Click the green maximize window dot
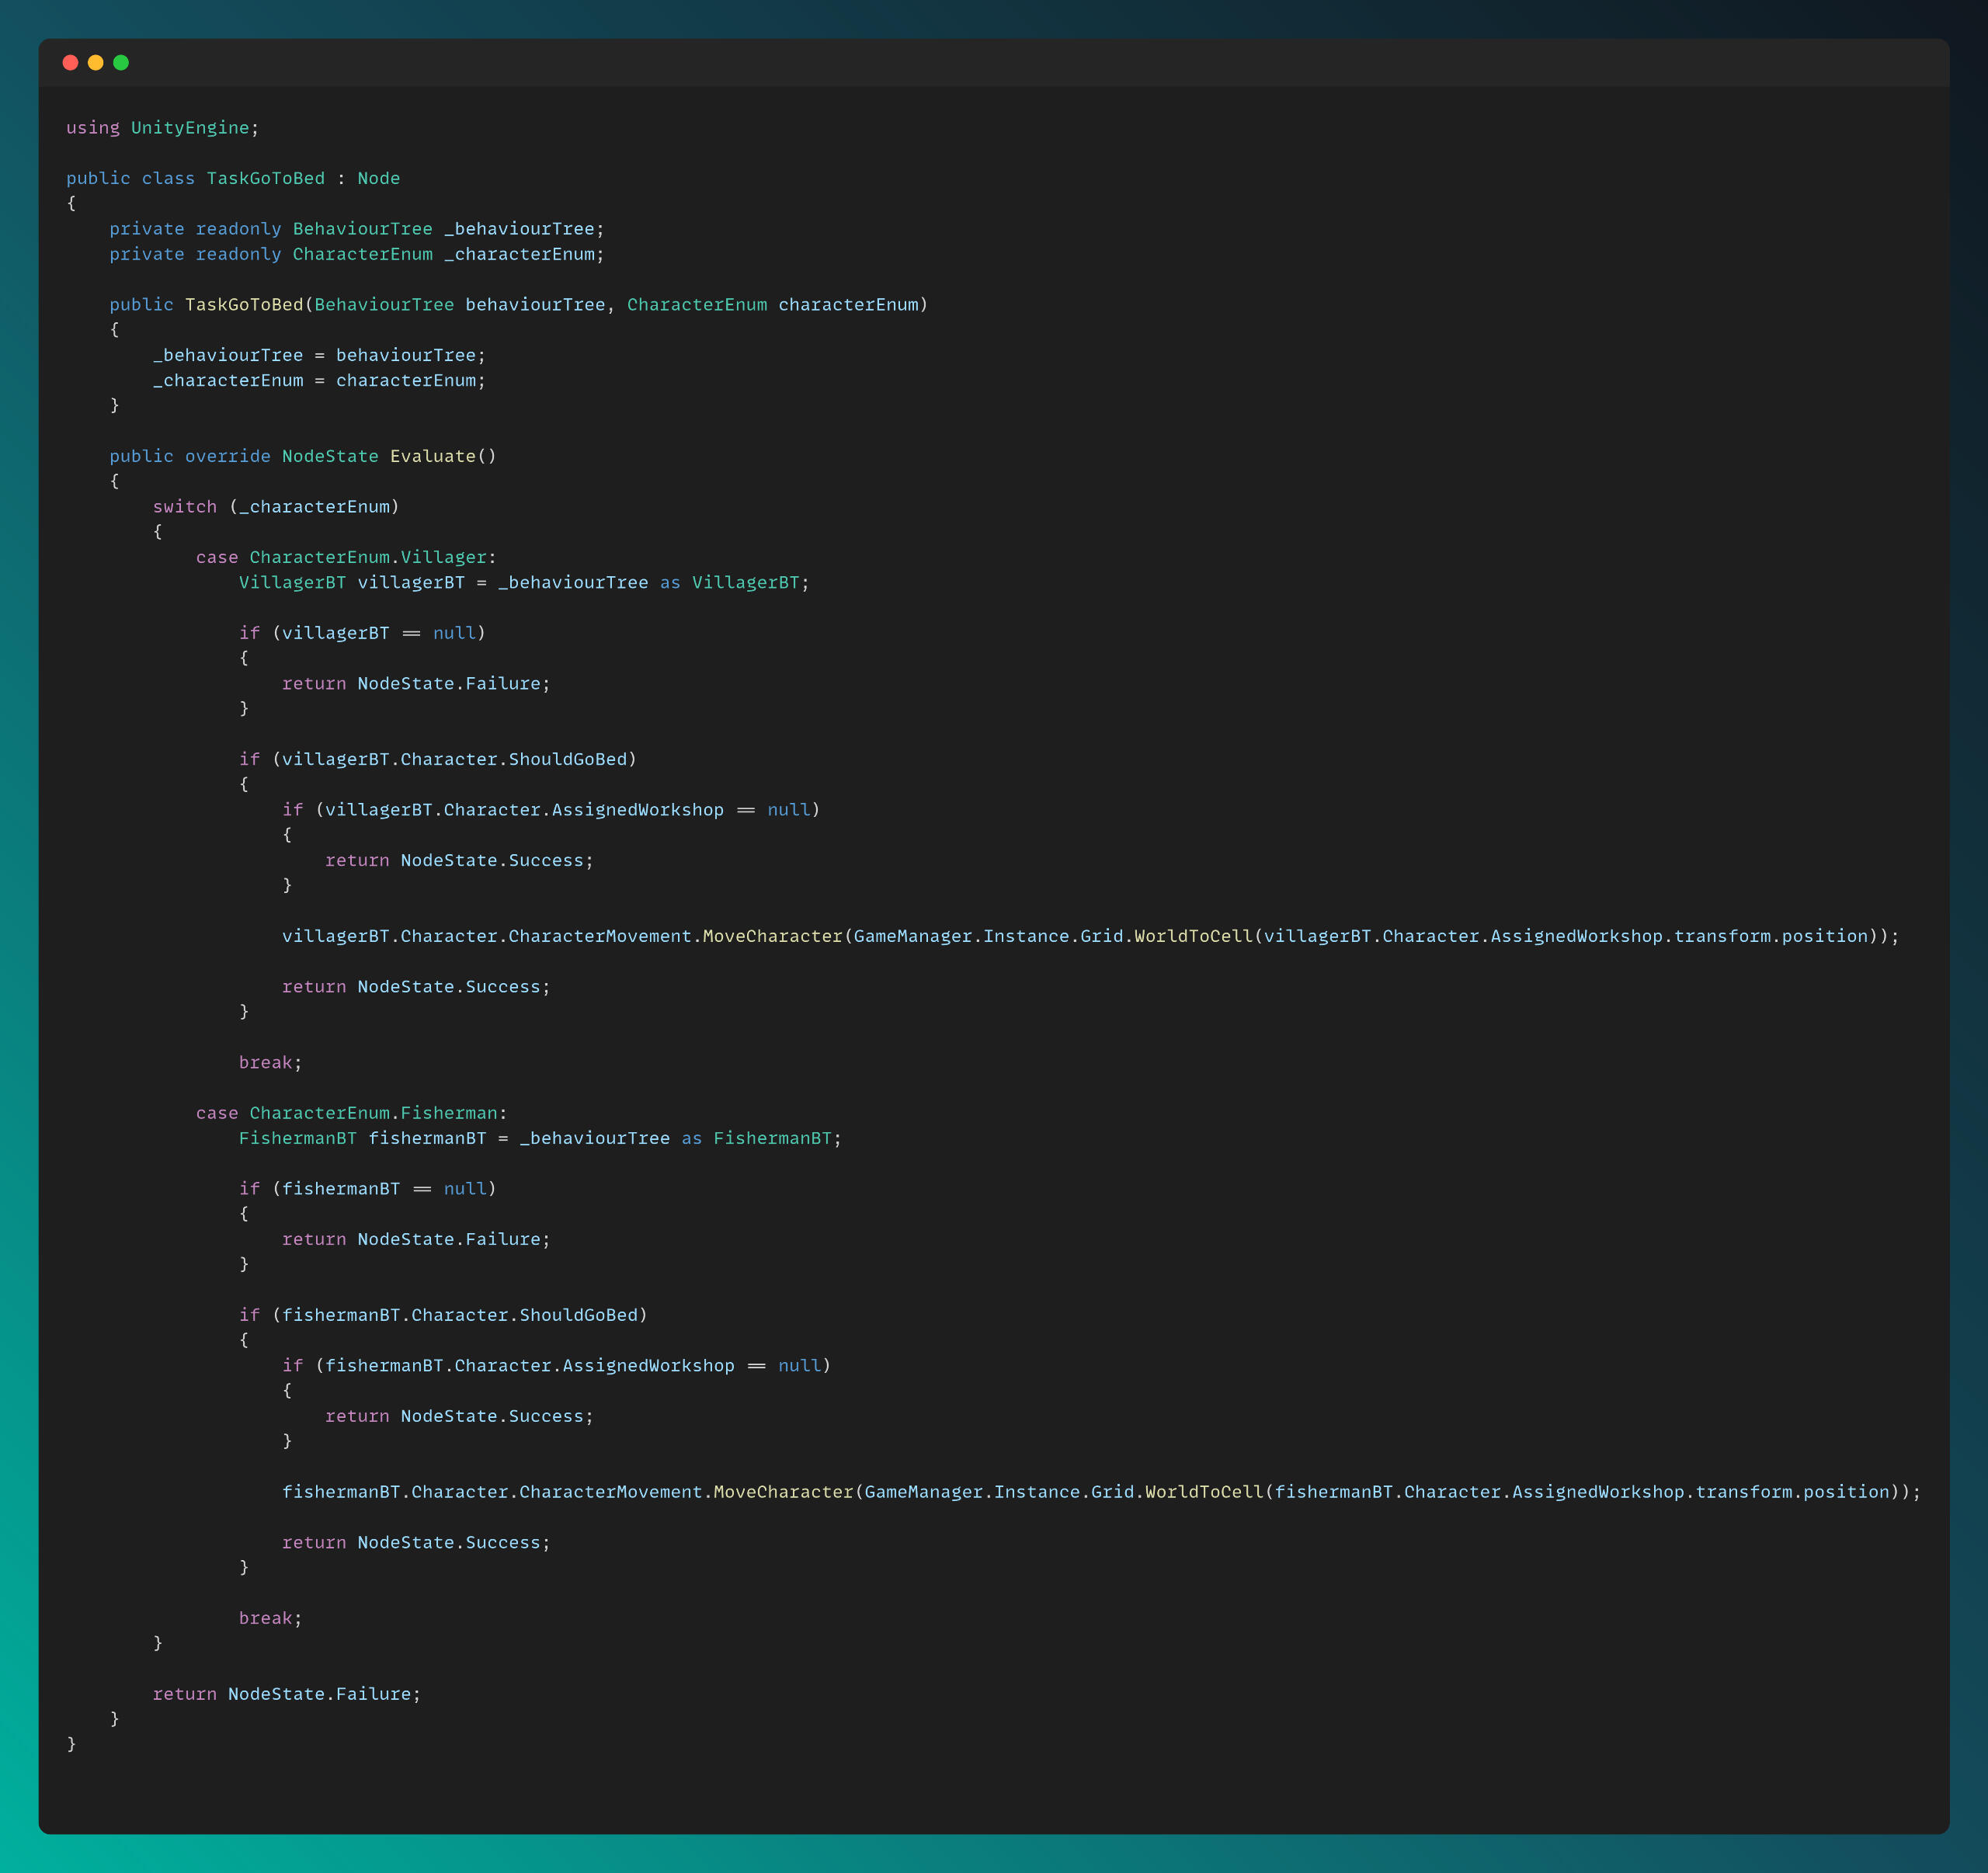Viewport: 1988px width, 1873px height. point(121,63)
